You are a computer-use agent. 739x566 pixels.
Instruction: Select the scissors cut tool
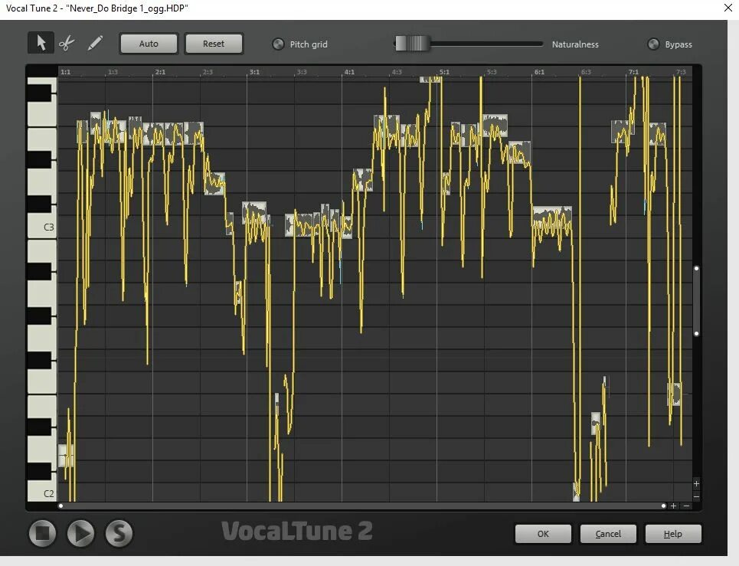67,44
